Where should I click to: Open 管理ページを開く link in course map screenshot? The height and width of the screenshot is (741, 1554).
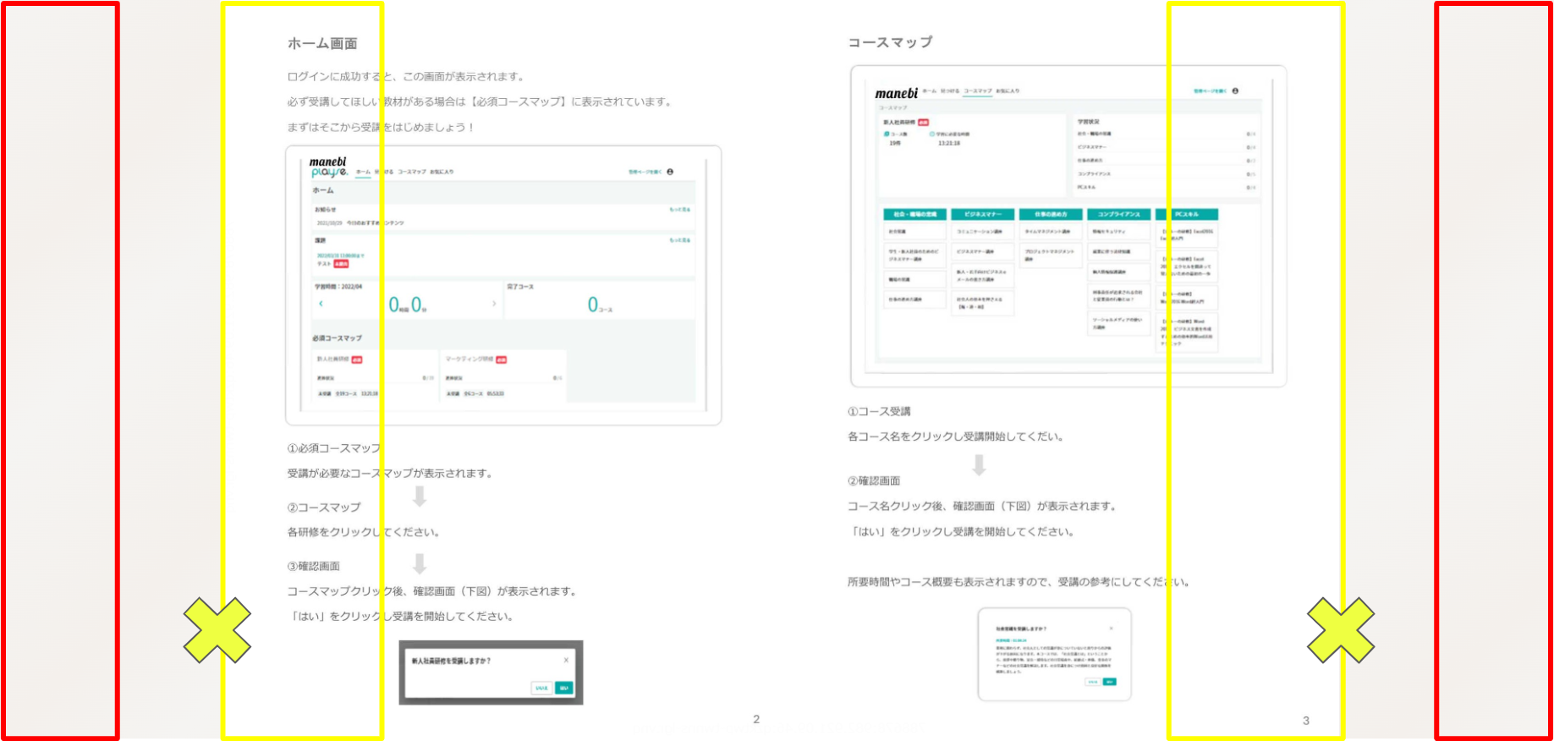tap(1210, 91)
